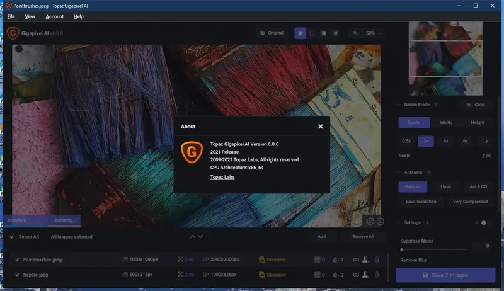Open the Topaz Labs link
The image size is (504, 291).
[x=222, y=177]
